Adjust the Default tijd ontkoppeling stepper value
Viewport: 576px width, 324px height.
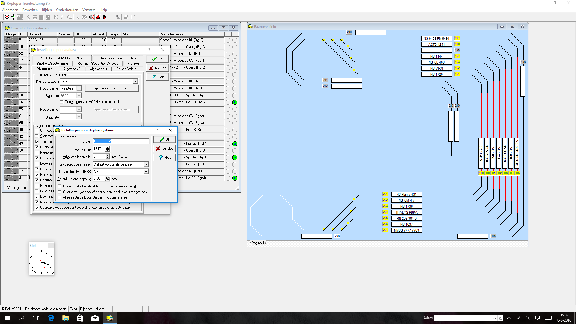[107, 178]
